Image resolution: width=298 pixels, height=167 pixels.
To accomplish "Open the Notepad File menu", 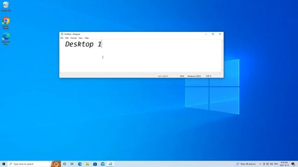I will [x=62, y=38].
